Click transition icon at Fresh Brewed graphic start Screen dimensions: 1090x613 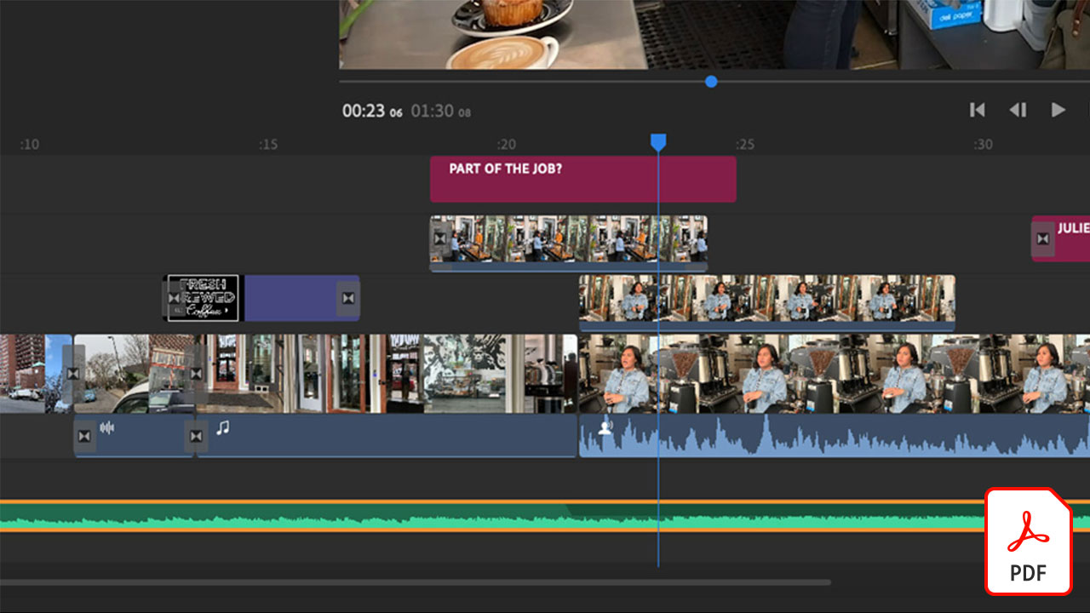(175, 298)
